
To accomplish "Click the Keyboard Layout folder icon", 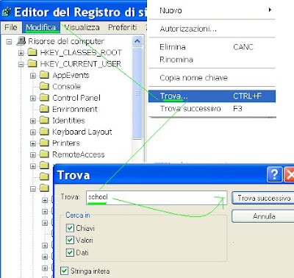I will [44, 132].
